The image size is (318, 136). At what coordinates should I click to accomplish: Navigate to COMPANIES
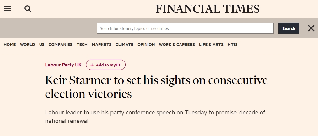(x=60, y=45)
